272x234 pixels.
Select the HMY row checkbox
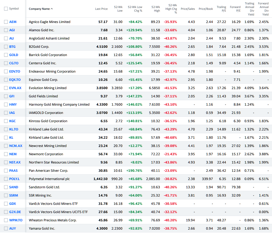pos(6,104)
